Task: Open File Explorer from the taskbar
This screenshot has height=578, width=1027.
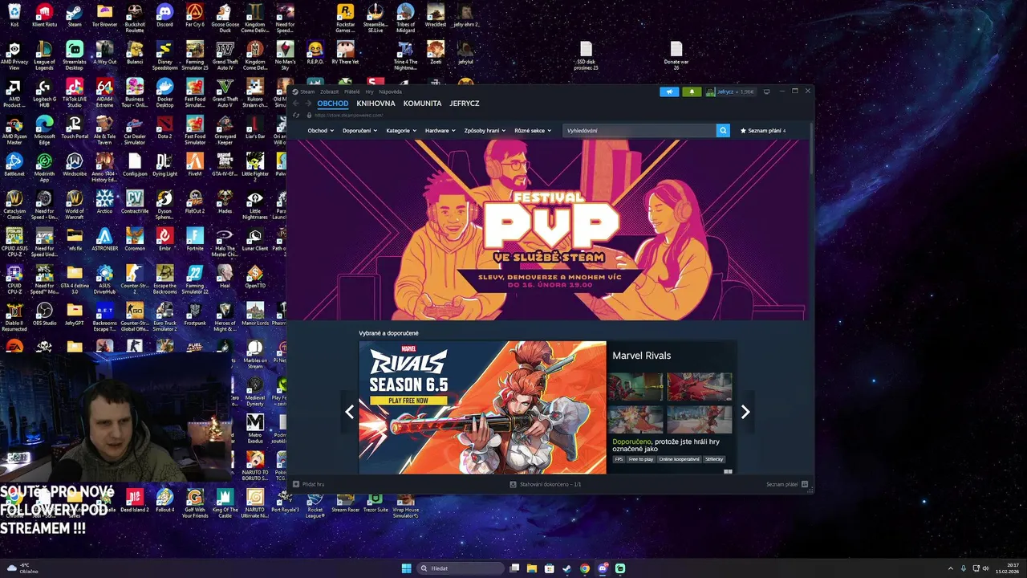Action: [x=531, y=568]
